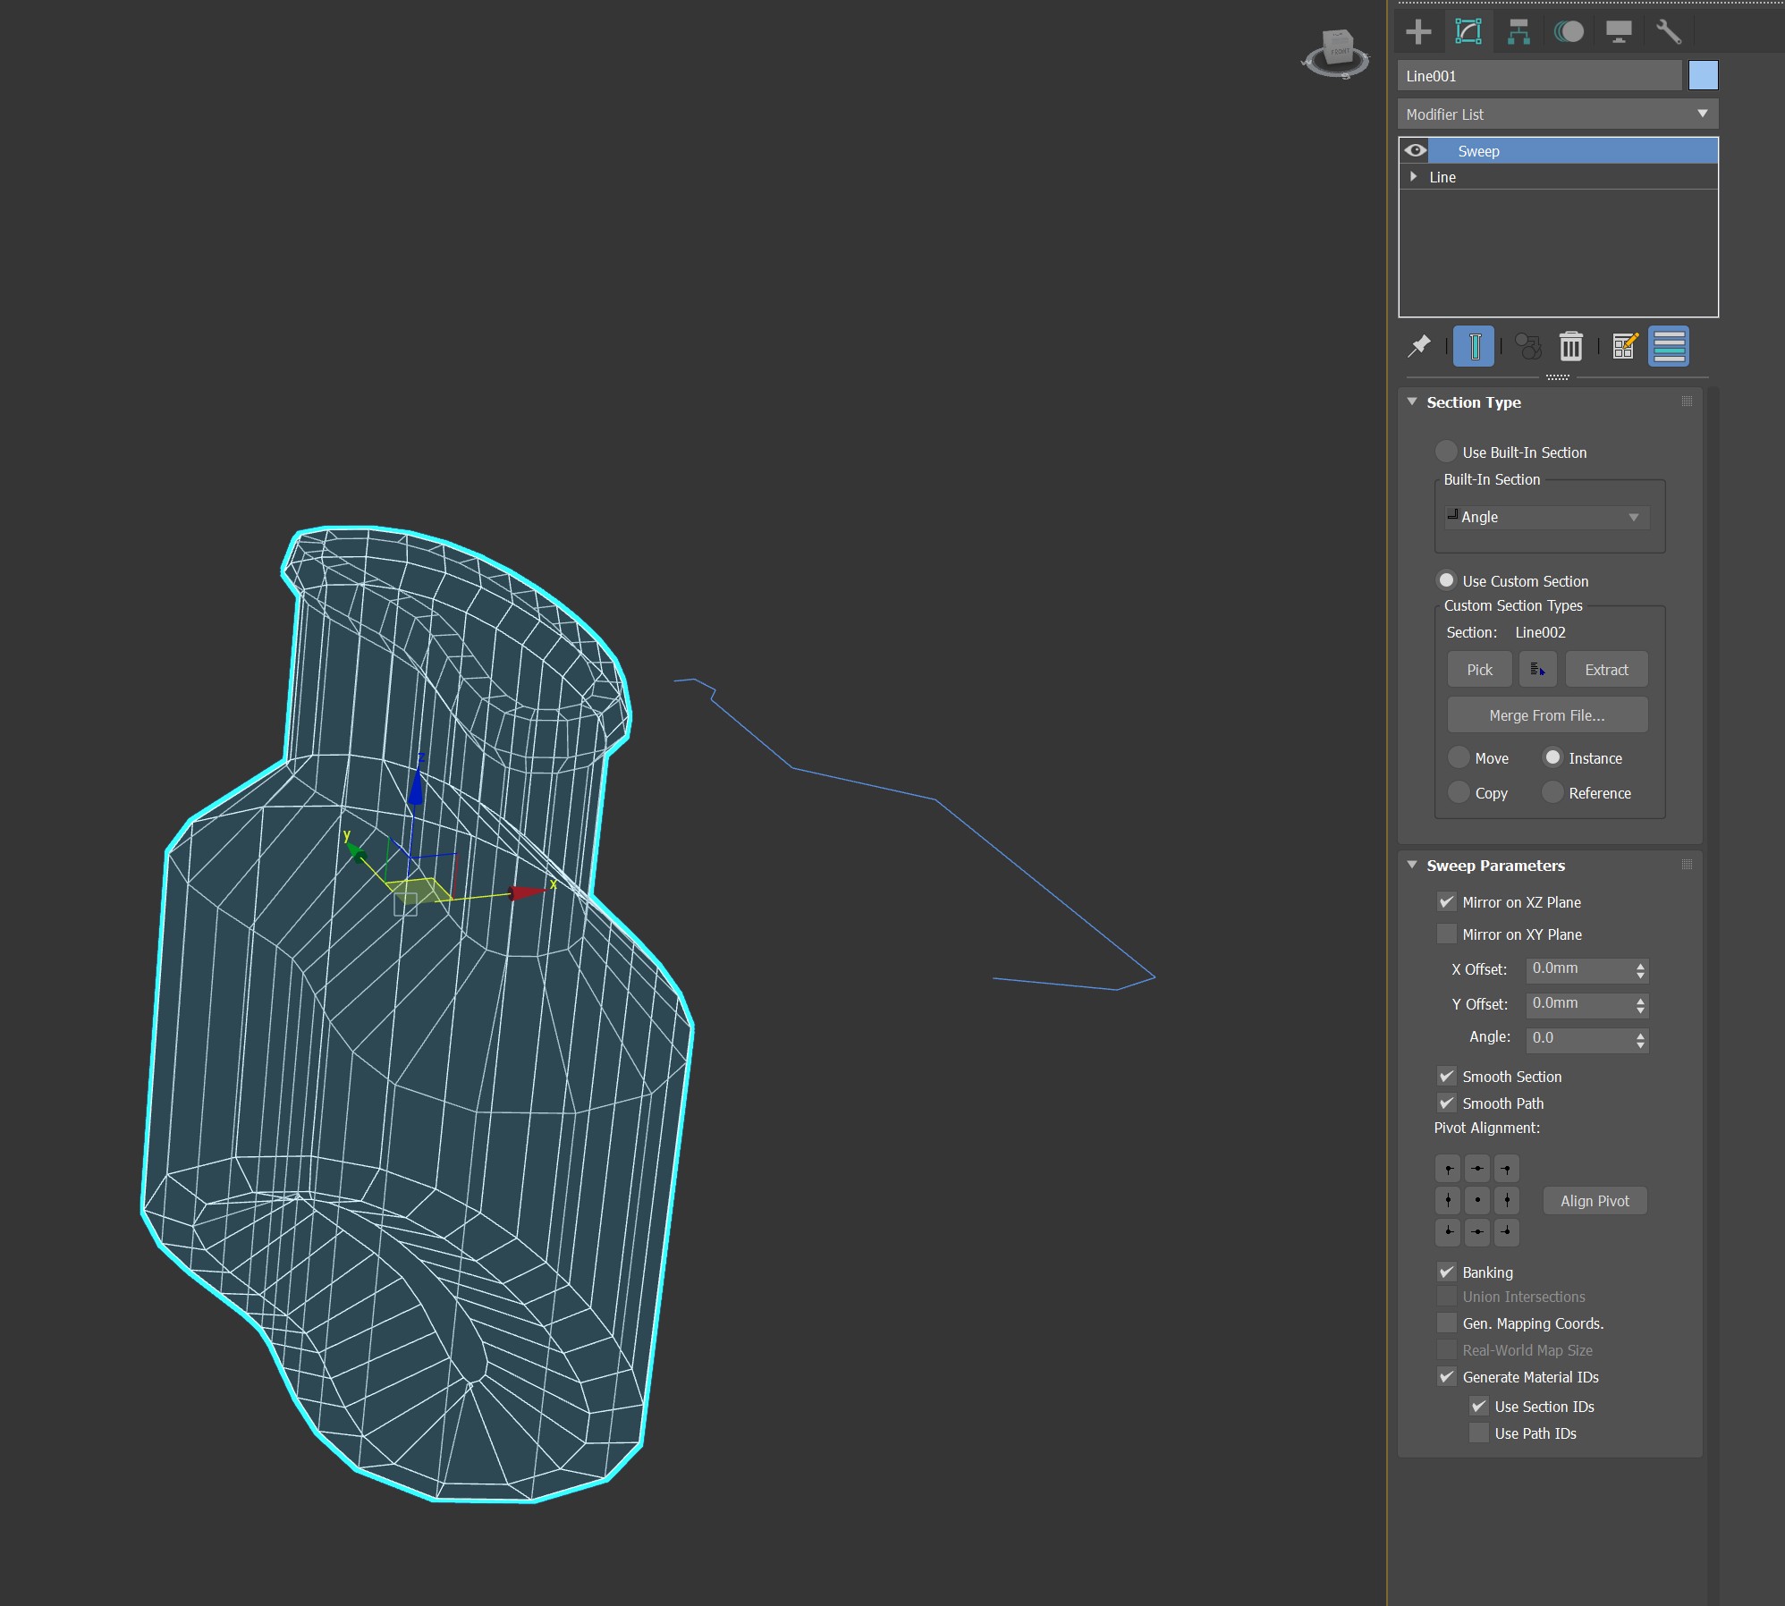Screen dimensions: 1785x1606
Task: Open the Modifier List dropdown
Action: 1557,114
